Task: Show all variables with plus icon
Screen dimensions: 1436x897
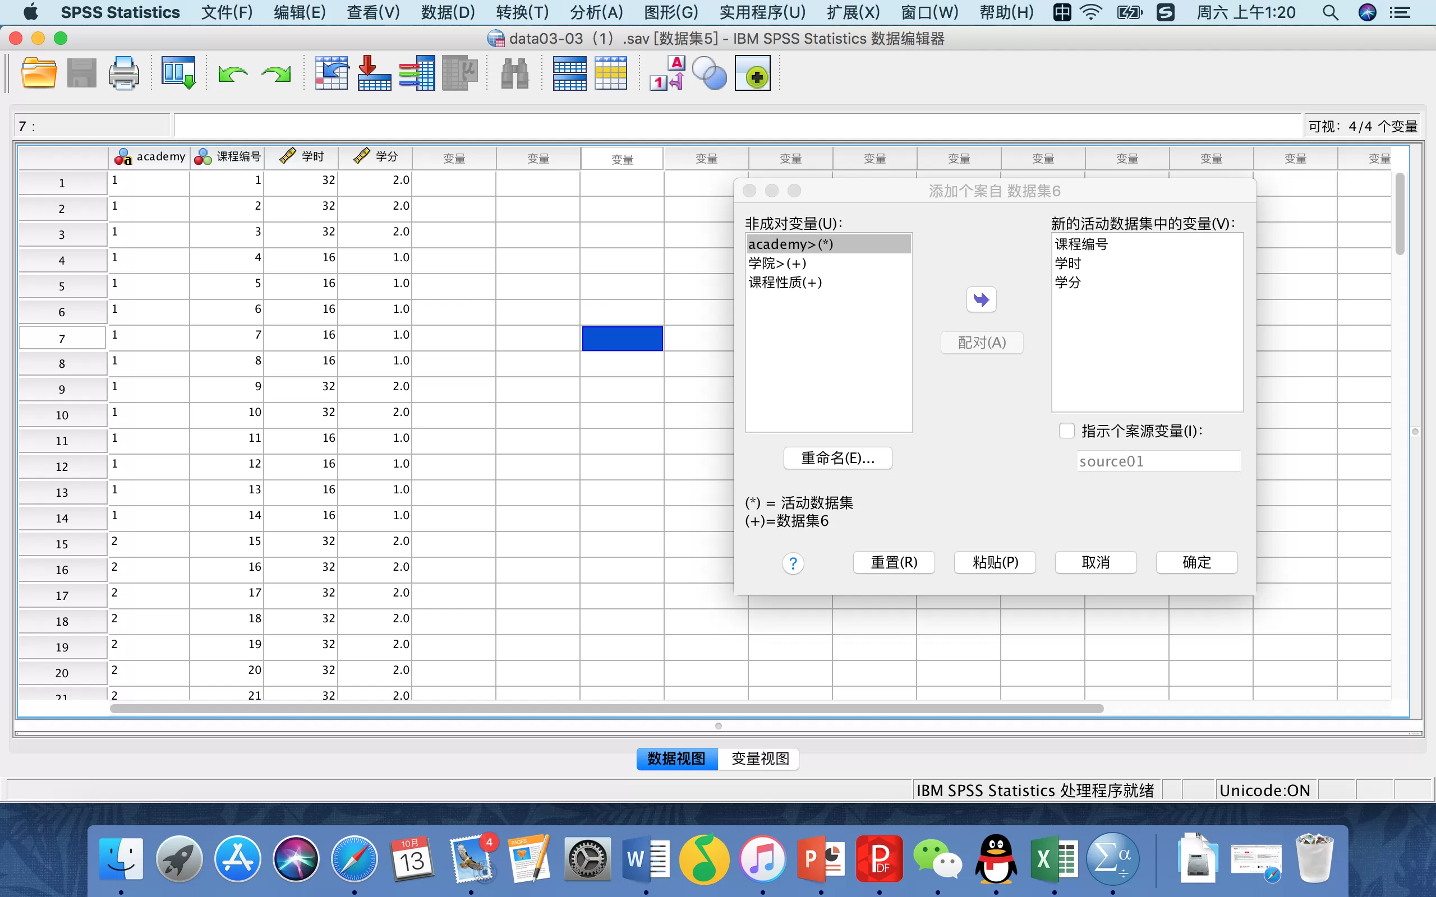Action: point(752,72)
